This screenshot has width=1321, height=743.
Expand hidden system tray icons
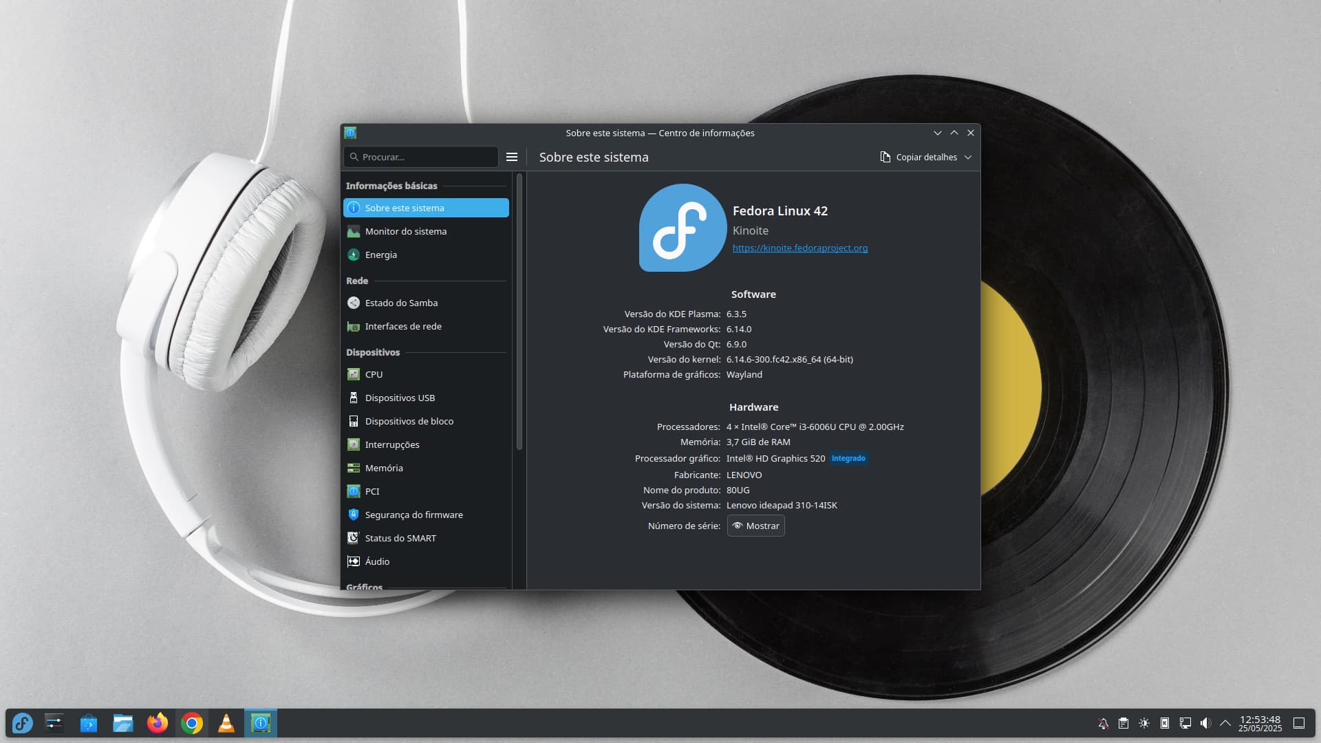click(x=1225, y=723)
